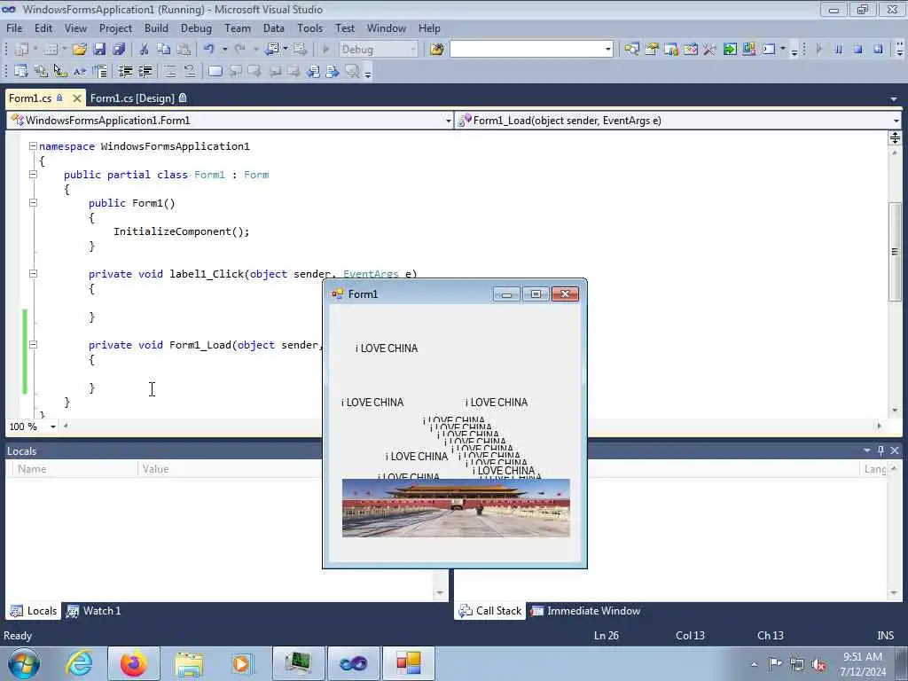Image resolution: width=908 pixels, height=681 pixels.
Task: Toggle a bookmark on the current line
Action: pos(215,71)
